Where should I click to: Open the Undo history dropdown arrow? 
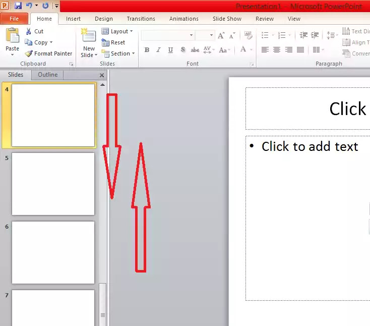point(37,5)
